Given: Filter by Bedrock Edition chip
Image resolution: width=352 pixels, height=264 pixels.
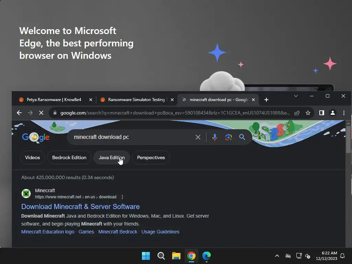Looking at the screenshot, I should 69,157.
